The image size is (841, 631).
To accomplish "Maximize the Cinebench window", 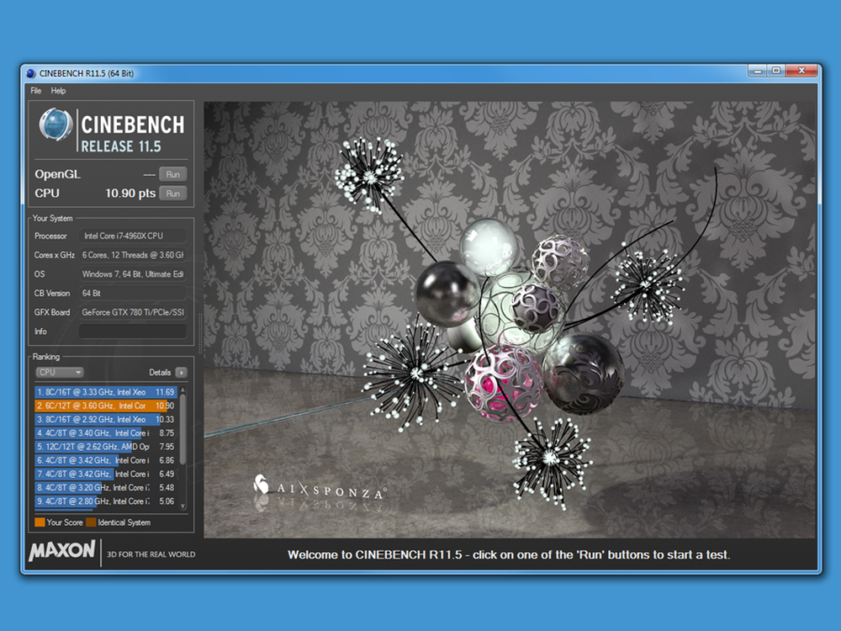I will pyautogui.click(x=775, y=71).
